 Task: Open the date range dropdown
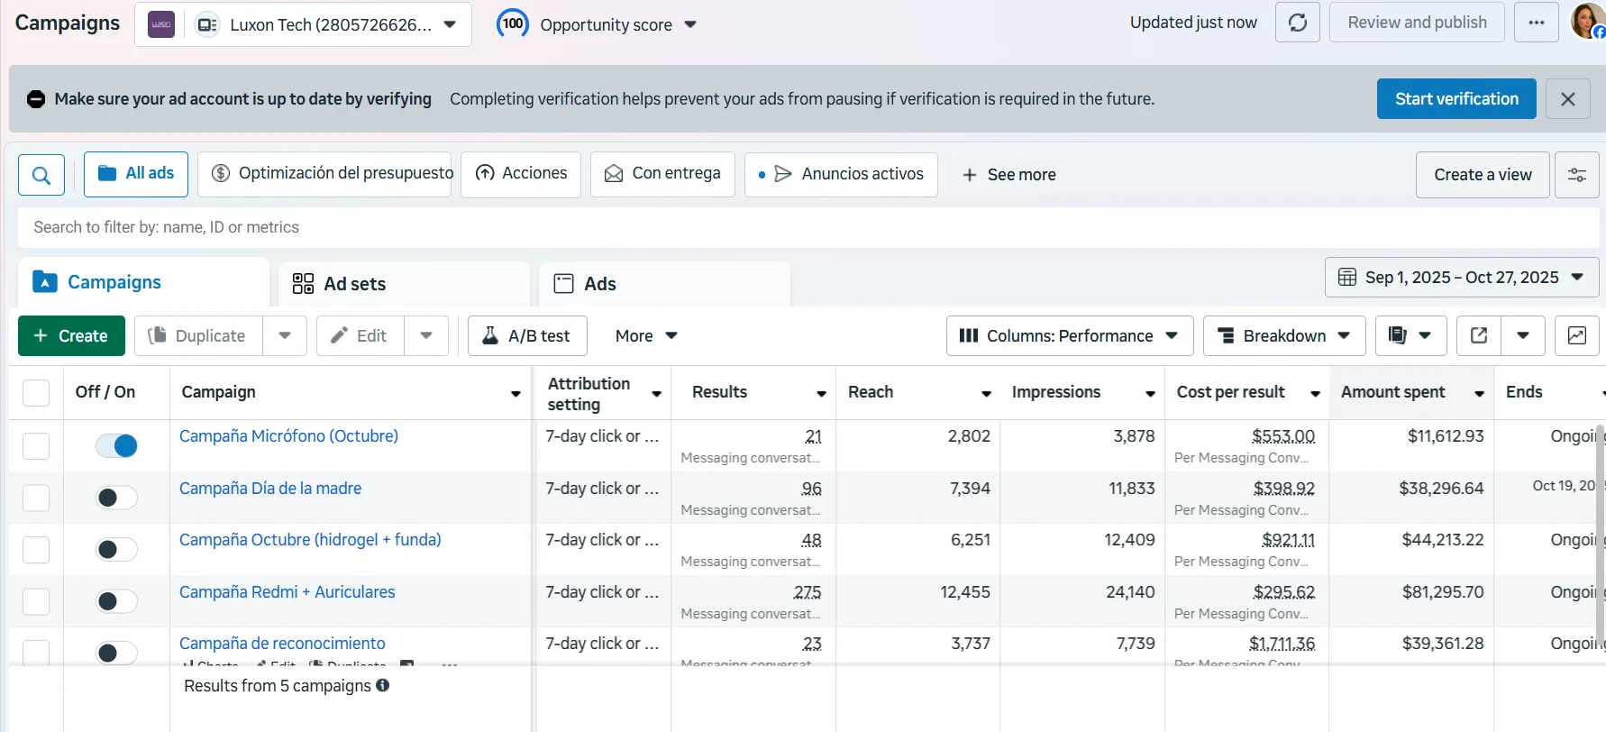(1461, 278)
